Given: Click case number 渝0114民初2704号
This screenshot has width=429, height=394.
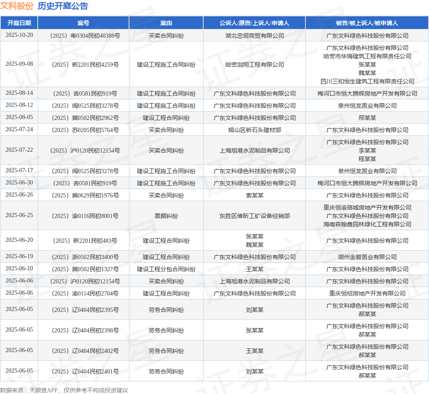Looking at the screenshot, I should coord(85,293).
